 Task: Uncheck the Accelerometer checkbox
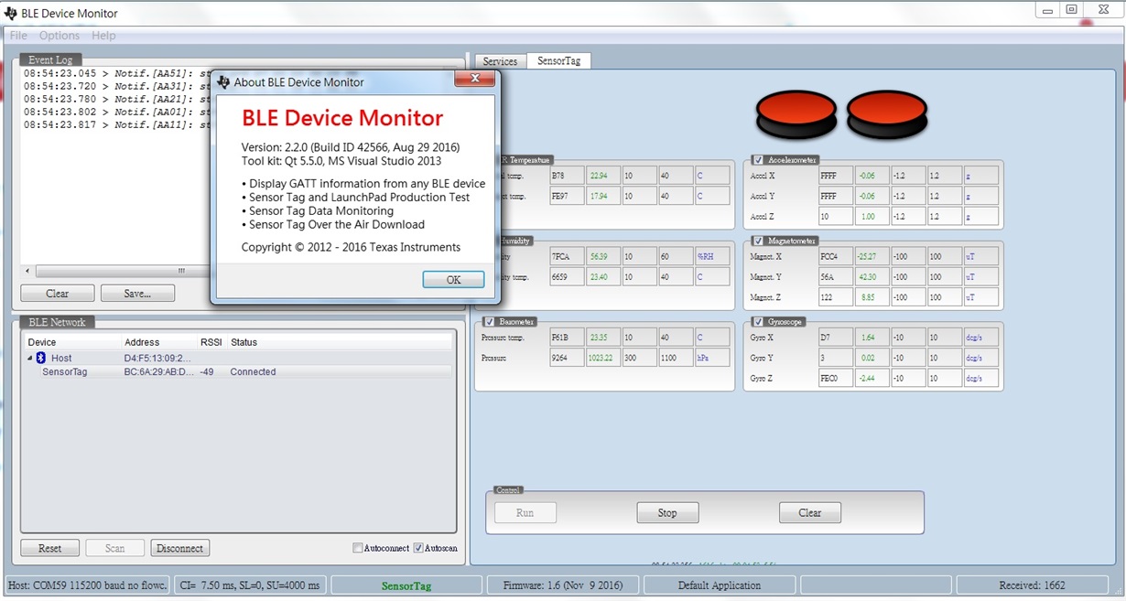tap(758, 160)
